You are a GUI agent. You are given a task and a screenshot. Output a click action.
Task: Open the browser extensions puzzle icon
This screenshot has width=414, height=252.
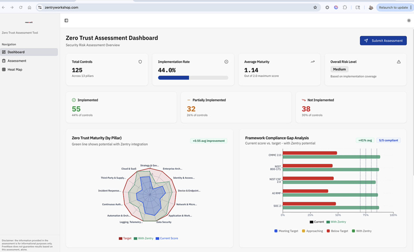(x=345, y=8)
